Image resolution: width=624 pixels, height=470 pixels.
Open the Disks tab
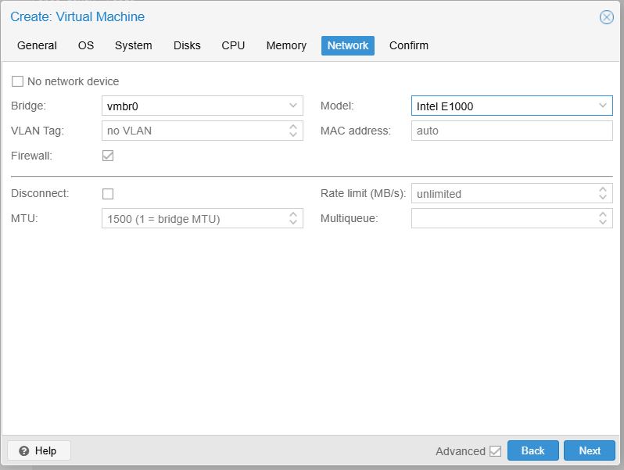(187, 45)
